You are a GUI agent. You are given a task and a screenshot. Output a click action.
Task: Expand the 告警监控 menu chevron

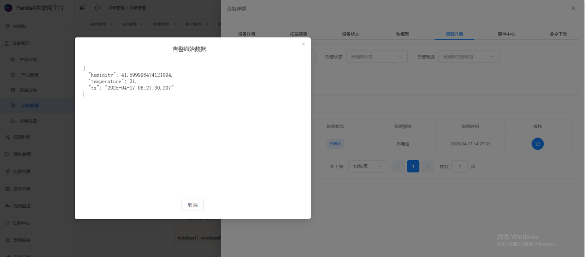click(66, 240)
